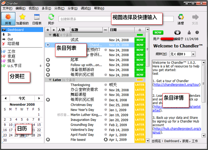
Task: Change NOW status of 试试 item
Action: coord(140,40)
